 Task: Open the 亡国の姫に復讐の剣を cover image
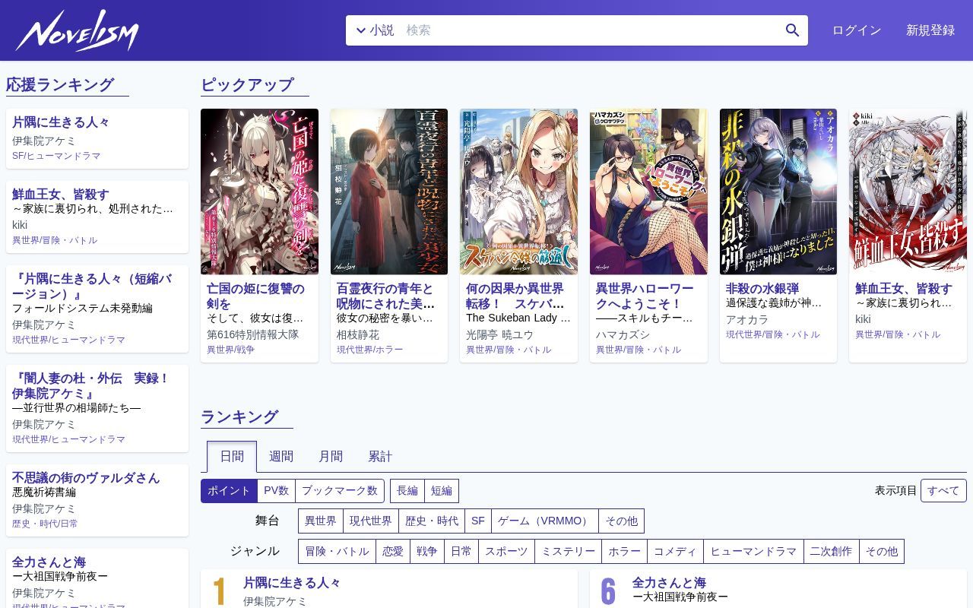pyautogui.click(x=259, y=192)
